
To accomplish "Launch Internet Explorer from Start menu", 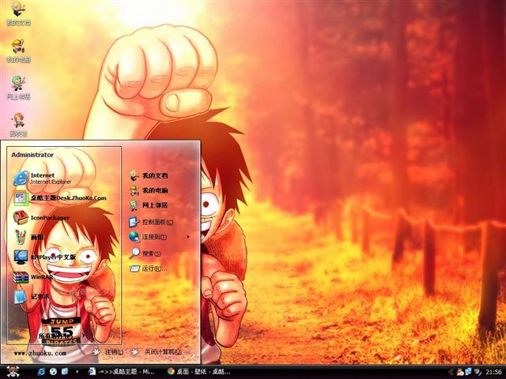I will [43, 178].
